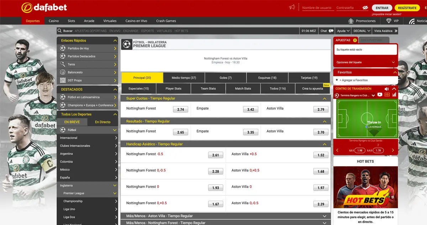Open video stream icon in transmission center

tap(380, 95)
